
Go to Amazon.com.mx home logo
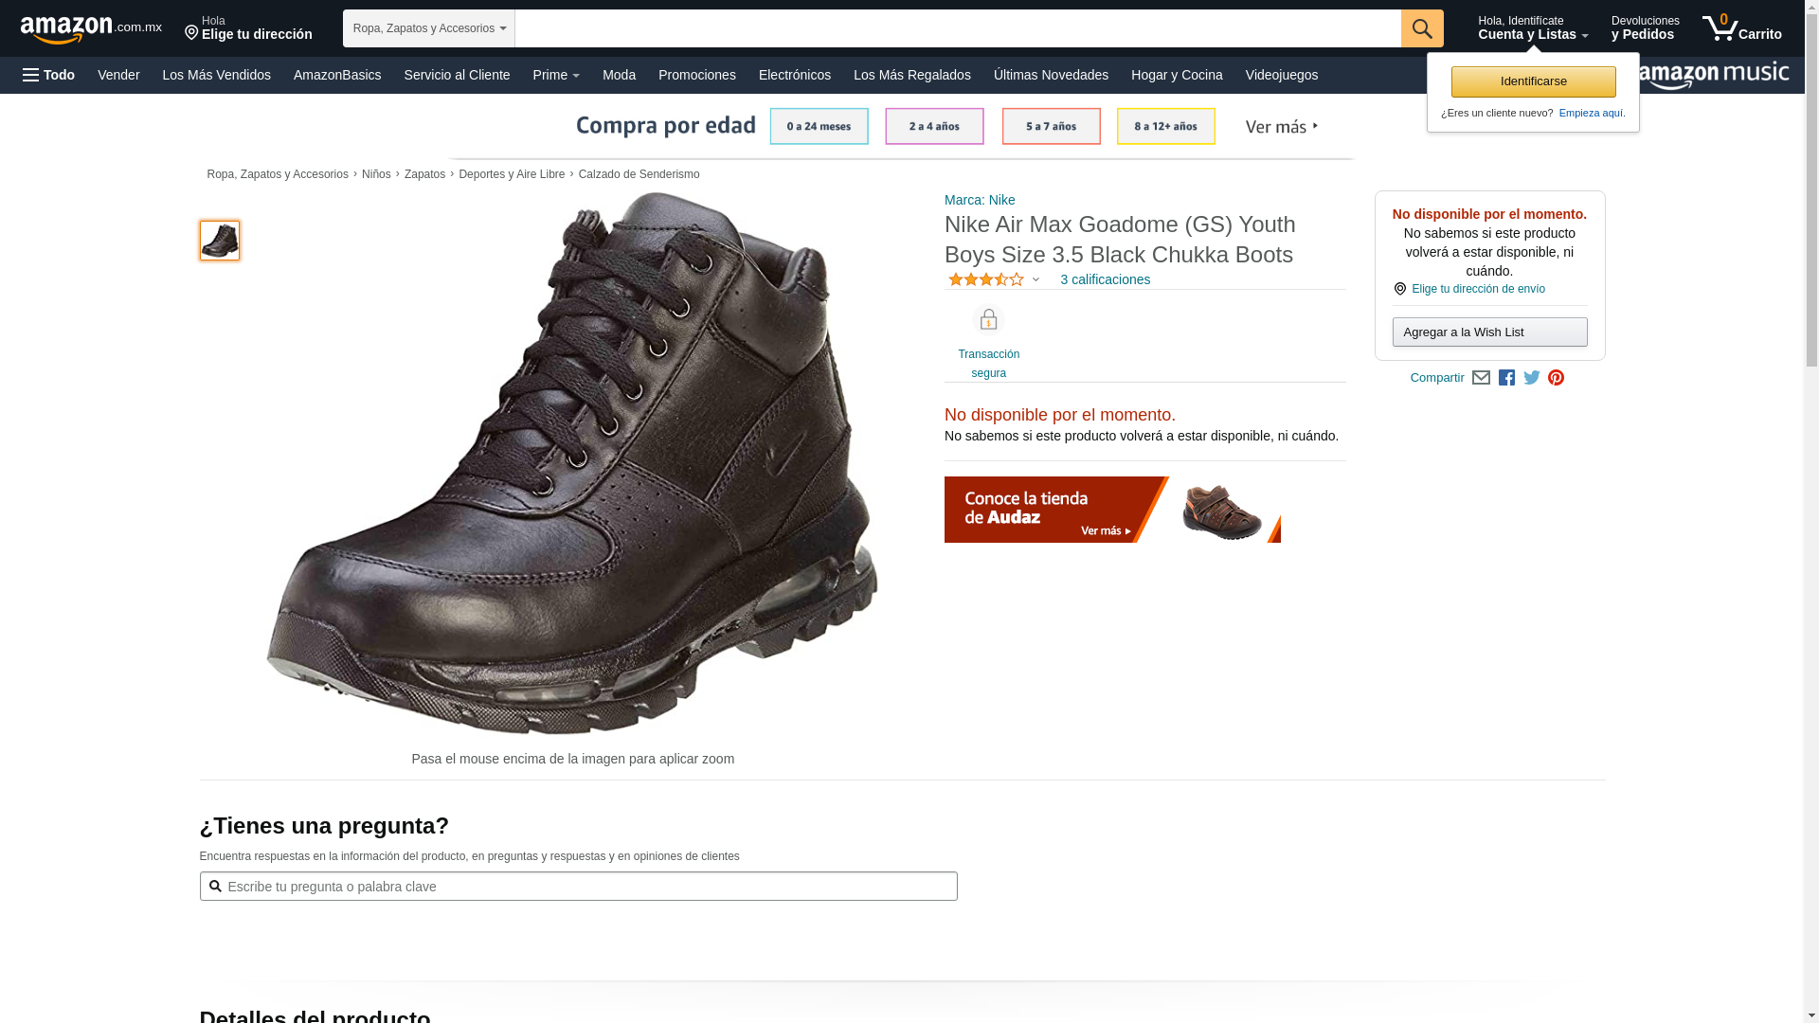click(92, 29)
